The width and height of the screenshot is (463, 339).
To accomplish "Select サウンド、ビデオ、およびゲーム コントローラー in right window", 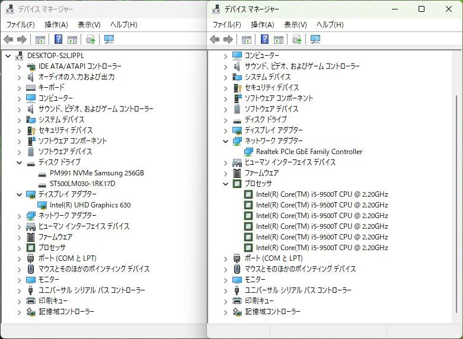I will pyautogui.click(x=302, y=66).
